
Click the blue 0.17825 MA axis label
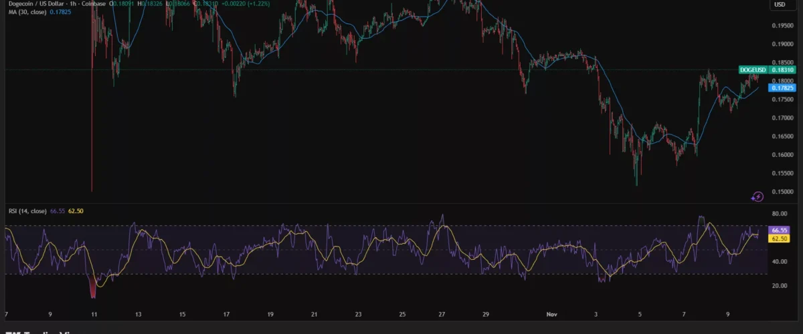pyautogui.click(x=782, y=88)
